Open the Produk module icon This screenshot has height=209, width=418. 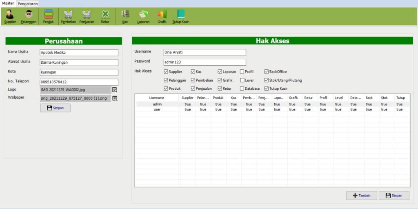(x=48, y=16)
